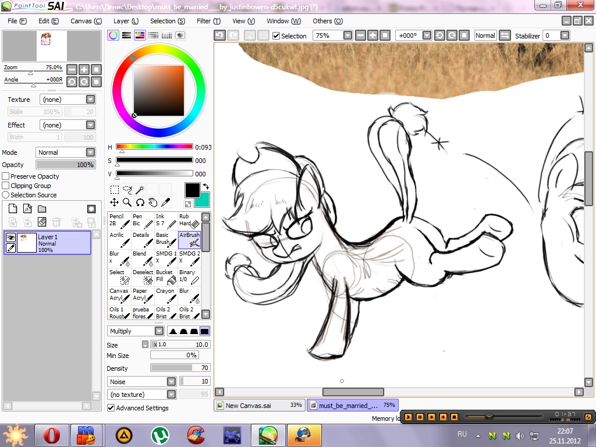
Task: Click the brush Density slider
Action: [180, 368]
